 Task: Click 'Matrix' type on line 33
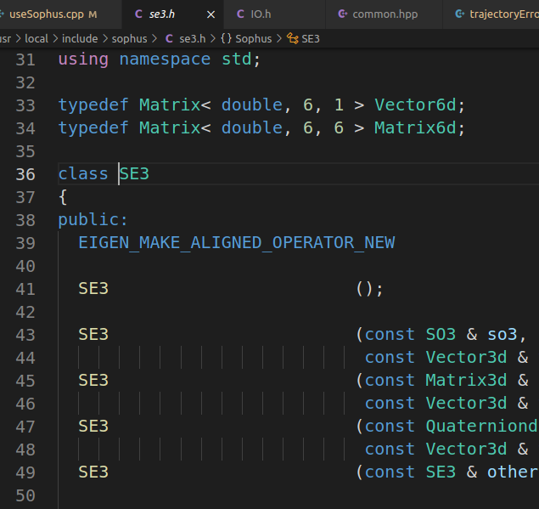tap(170, 105)
